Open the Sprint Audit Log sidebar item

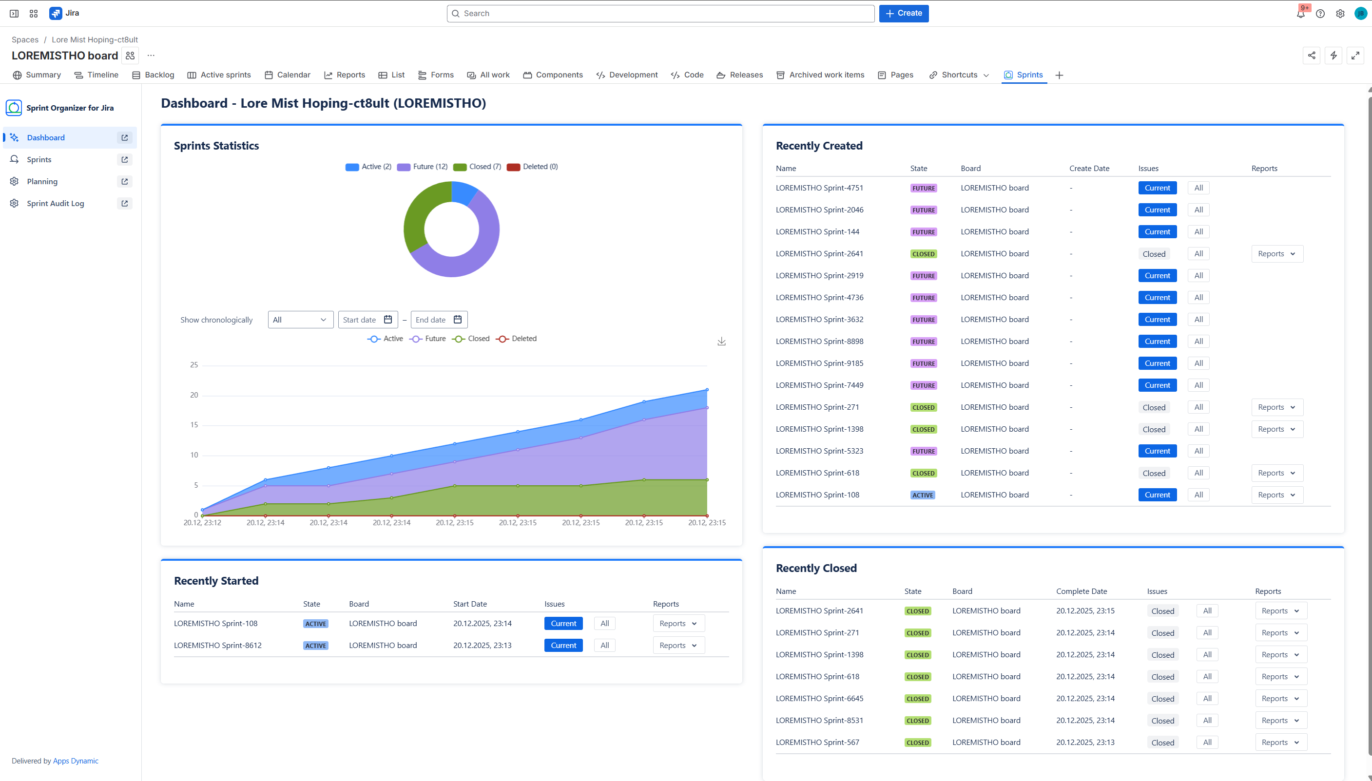[x=55, y=203]
